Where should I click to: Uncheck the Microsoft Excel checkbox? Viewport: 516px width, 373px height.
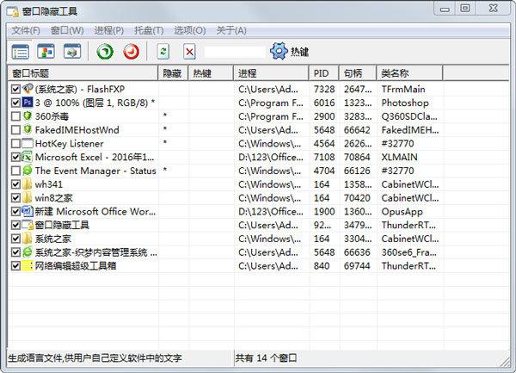point(15,157)
